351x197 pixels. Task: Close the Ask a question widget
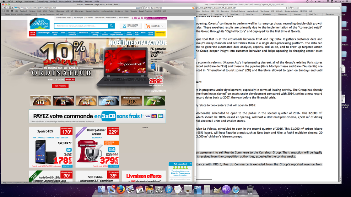[191, 164]
